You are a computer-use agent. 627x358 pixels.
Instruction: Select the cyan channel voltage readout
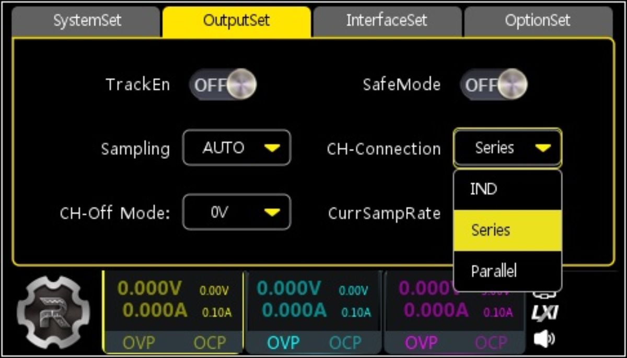pyautogui.click(x=289, y=289)
